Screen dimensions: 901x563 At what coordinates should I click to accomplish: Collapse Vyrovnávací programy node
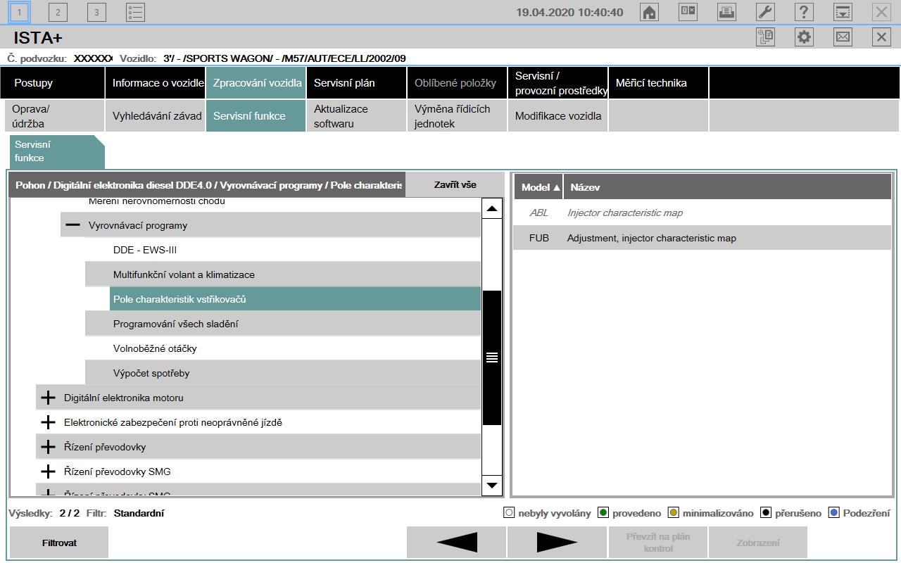[x=73, y=225]
